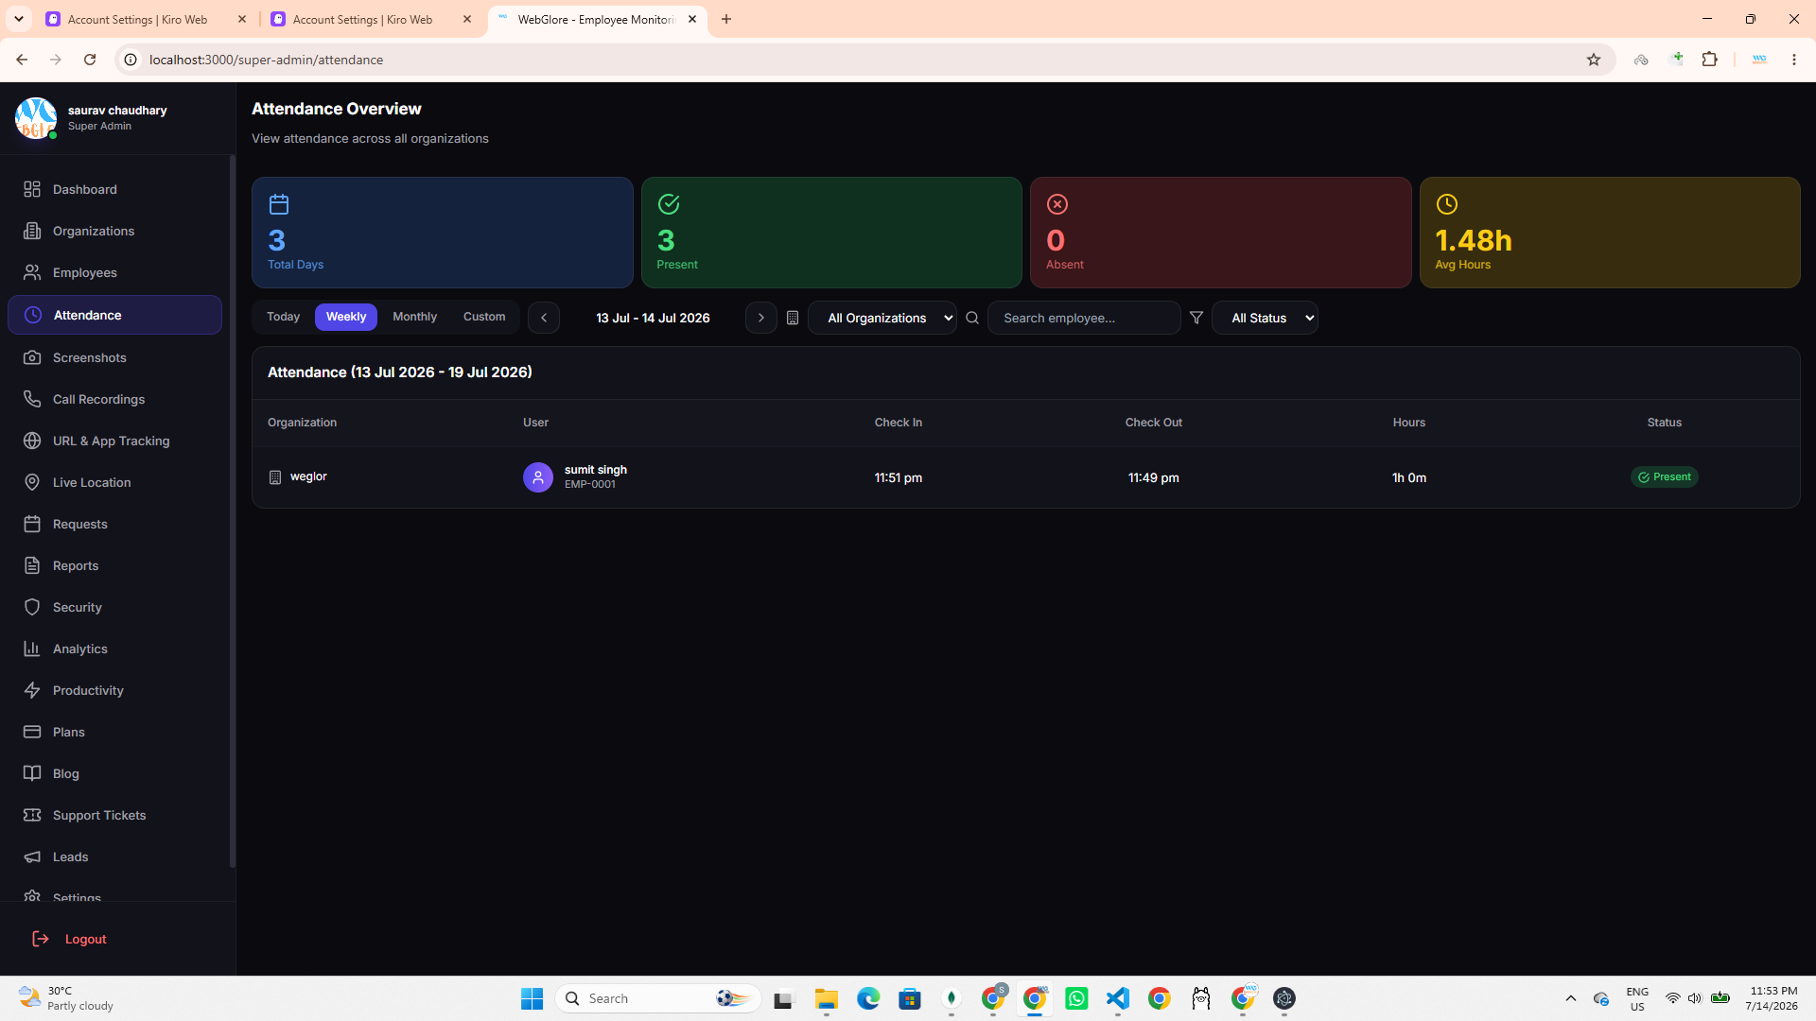The image size is (1816, 1021).
Task: Click the 13 Jul - 14 Jul 2026 date range
Action: (653, 318)
